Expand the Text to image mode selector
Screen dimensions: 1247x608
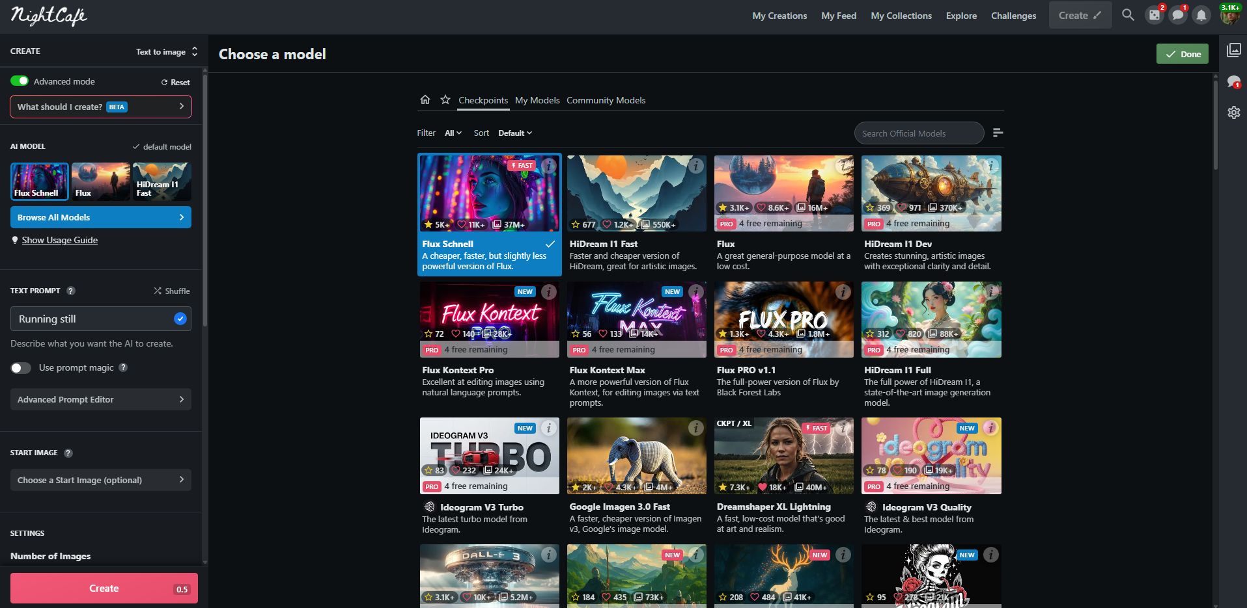[167, 51]
